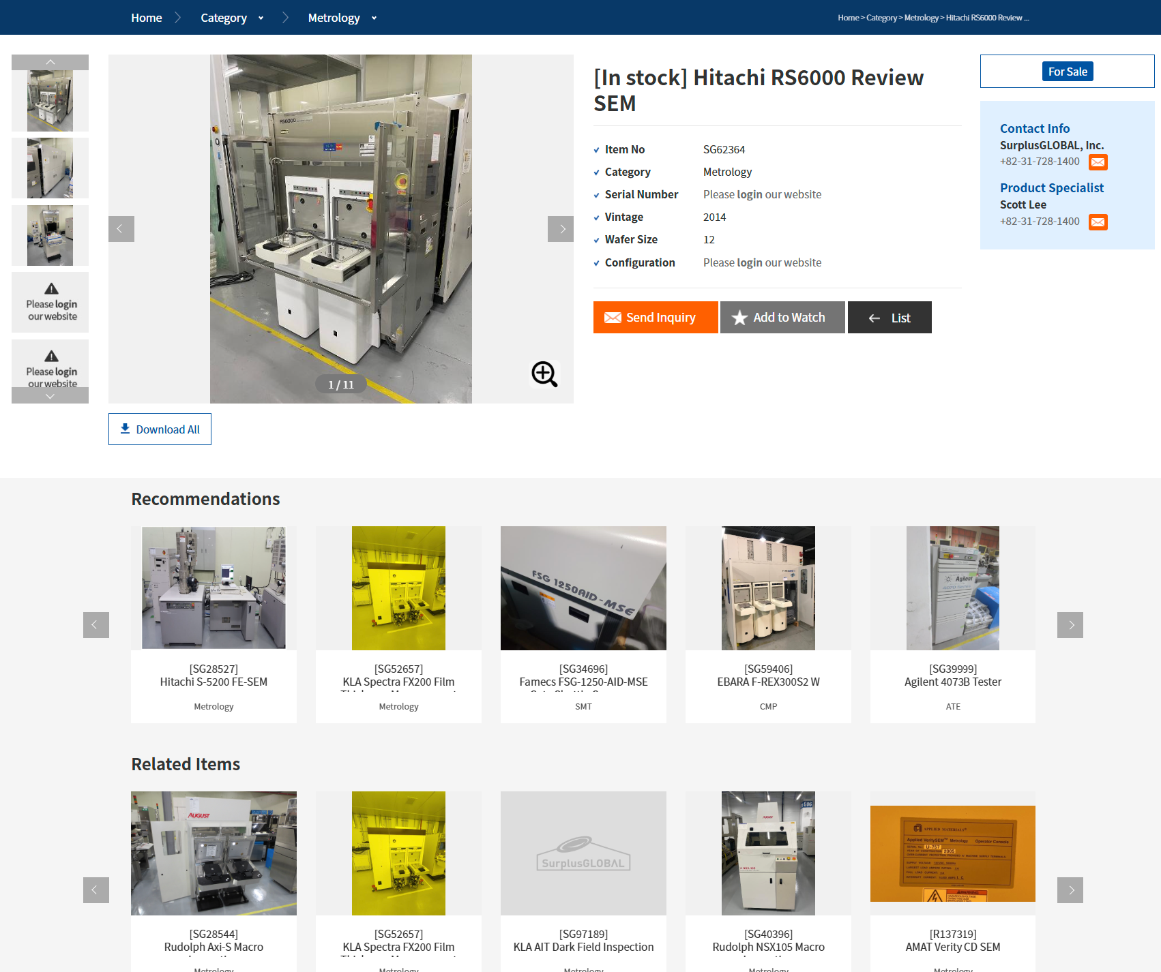
Task: Add to Watch this Hitachi item
Action: (x=782, y=318)
